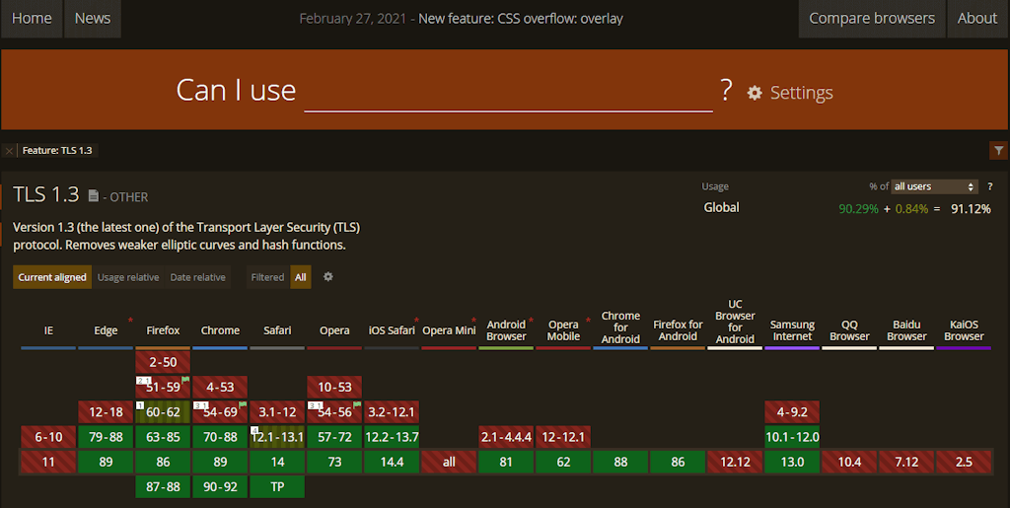Image resolution: width=1010 pixels, height=508 pixels.
Task: Select Safari TP version cell
Action: tap(277, 486)
